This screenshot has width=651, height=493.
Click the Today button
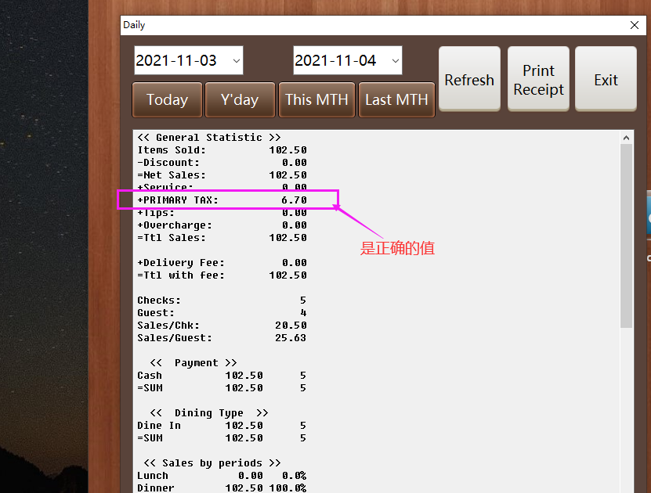click(x=168, y=100)
